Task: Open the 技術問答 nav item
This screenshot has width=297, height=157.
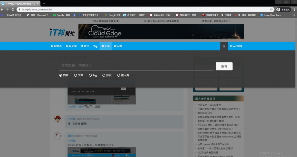Action: click(x=56, y=46)
